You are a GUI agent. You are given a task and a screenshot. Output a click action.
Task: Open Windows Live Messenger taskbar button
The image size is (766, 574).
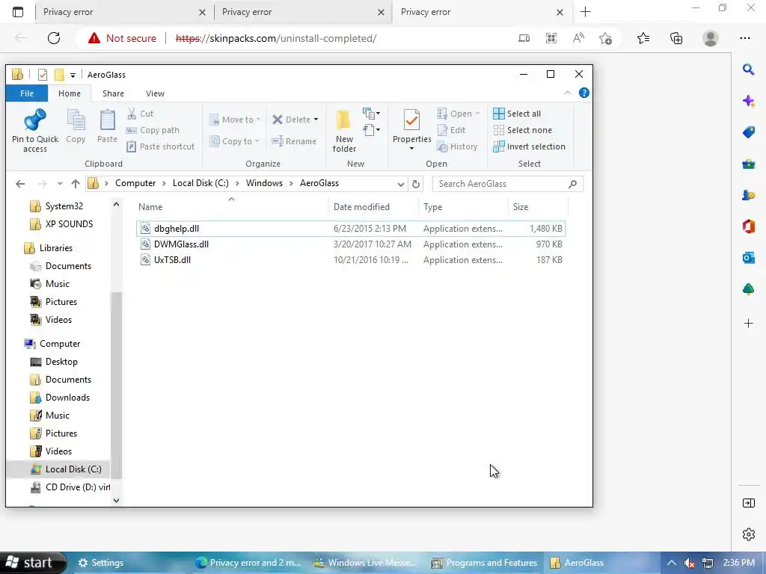coord(365,563)
